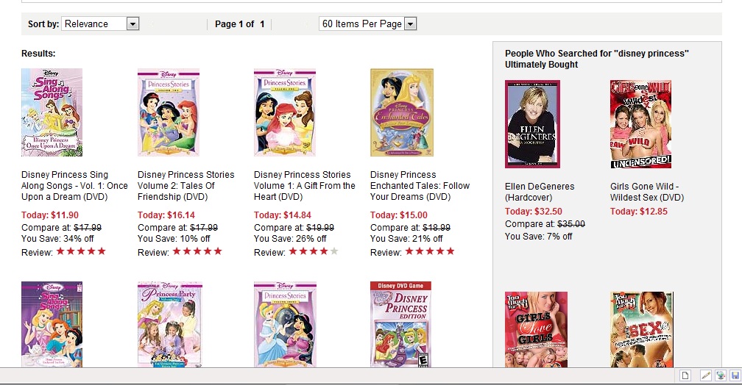Click Compare at $18.99 text
The height and width of the screenshot is (385, 742).
click(410, 227)
